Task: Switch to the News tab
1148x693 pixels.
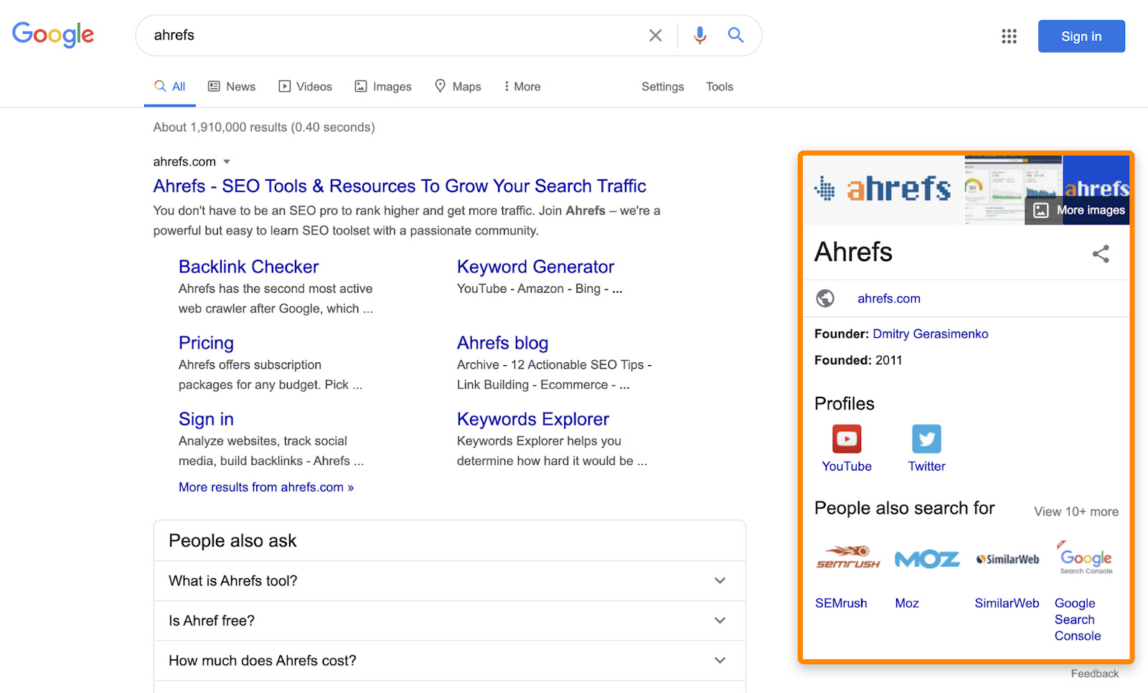Action: pyautogui.click(x=232, y=87)
